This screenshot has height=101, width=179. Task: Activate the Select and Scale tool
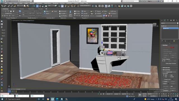pyautogui.click(x=43, y=6)
